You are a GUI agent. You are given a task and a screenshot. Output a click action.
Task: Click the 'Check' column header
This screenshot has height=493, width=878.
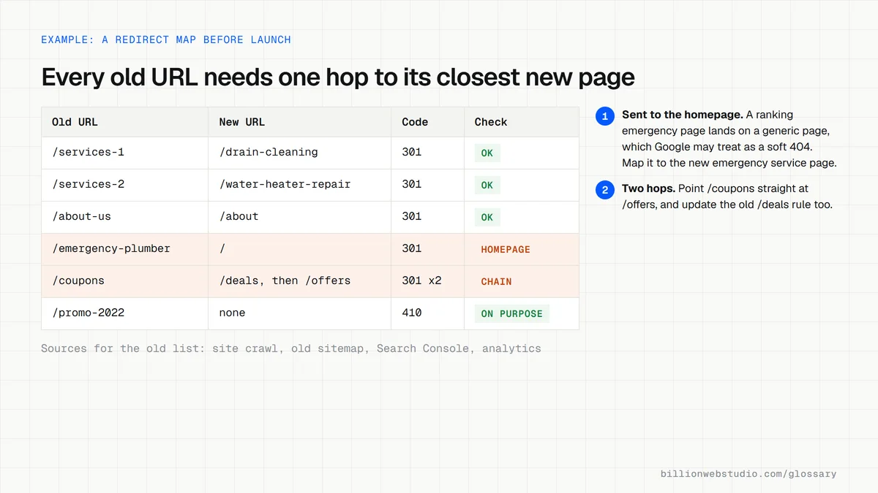(x=521, y=122)
